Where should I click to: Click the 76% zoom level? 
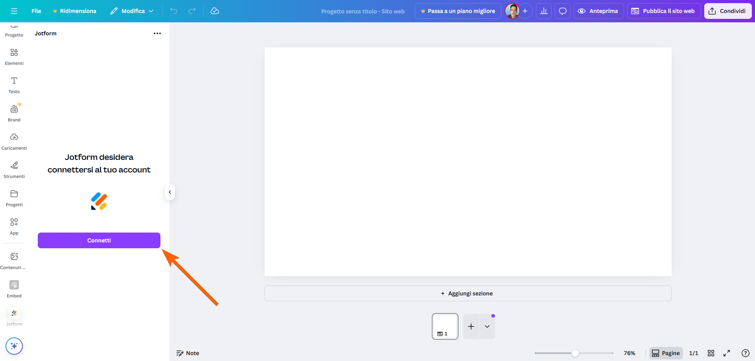click(x=630, y=353)
